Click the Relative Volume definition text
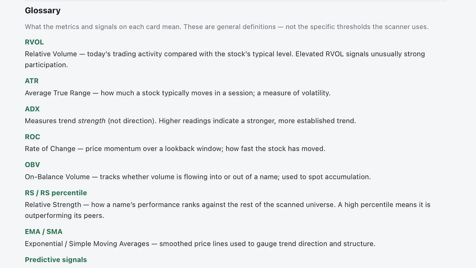 coord(225,59)
